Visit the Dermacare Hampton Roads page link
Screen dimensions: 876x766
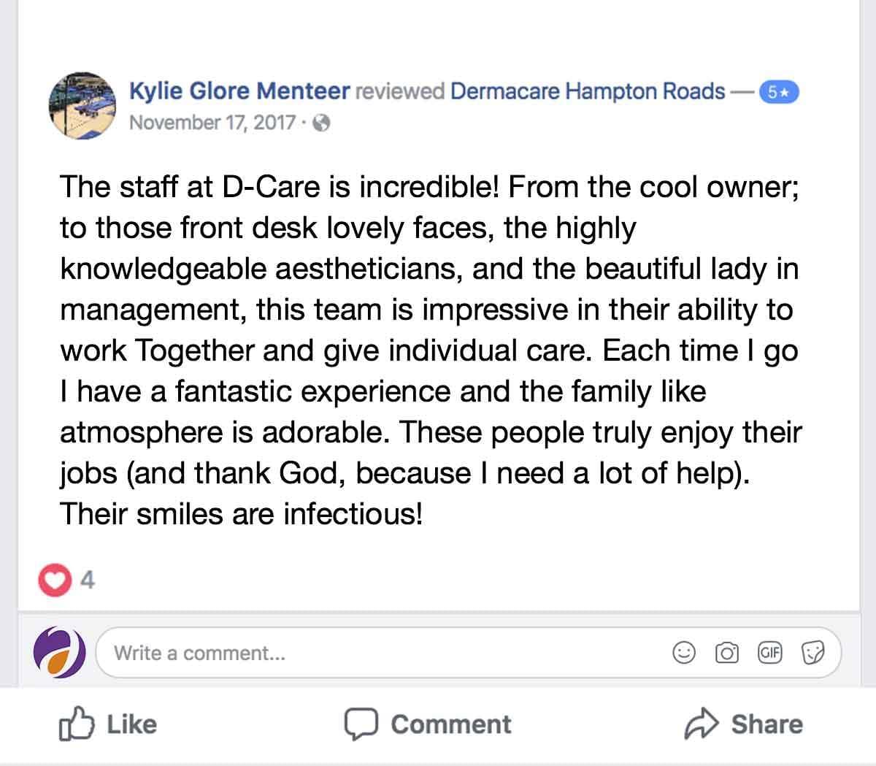[588, 91]
